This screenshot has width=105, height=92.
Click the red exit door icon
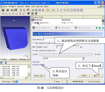point(36,14)
